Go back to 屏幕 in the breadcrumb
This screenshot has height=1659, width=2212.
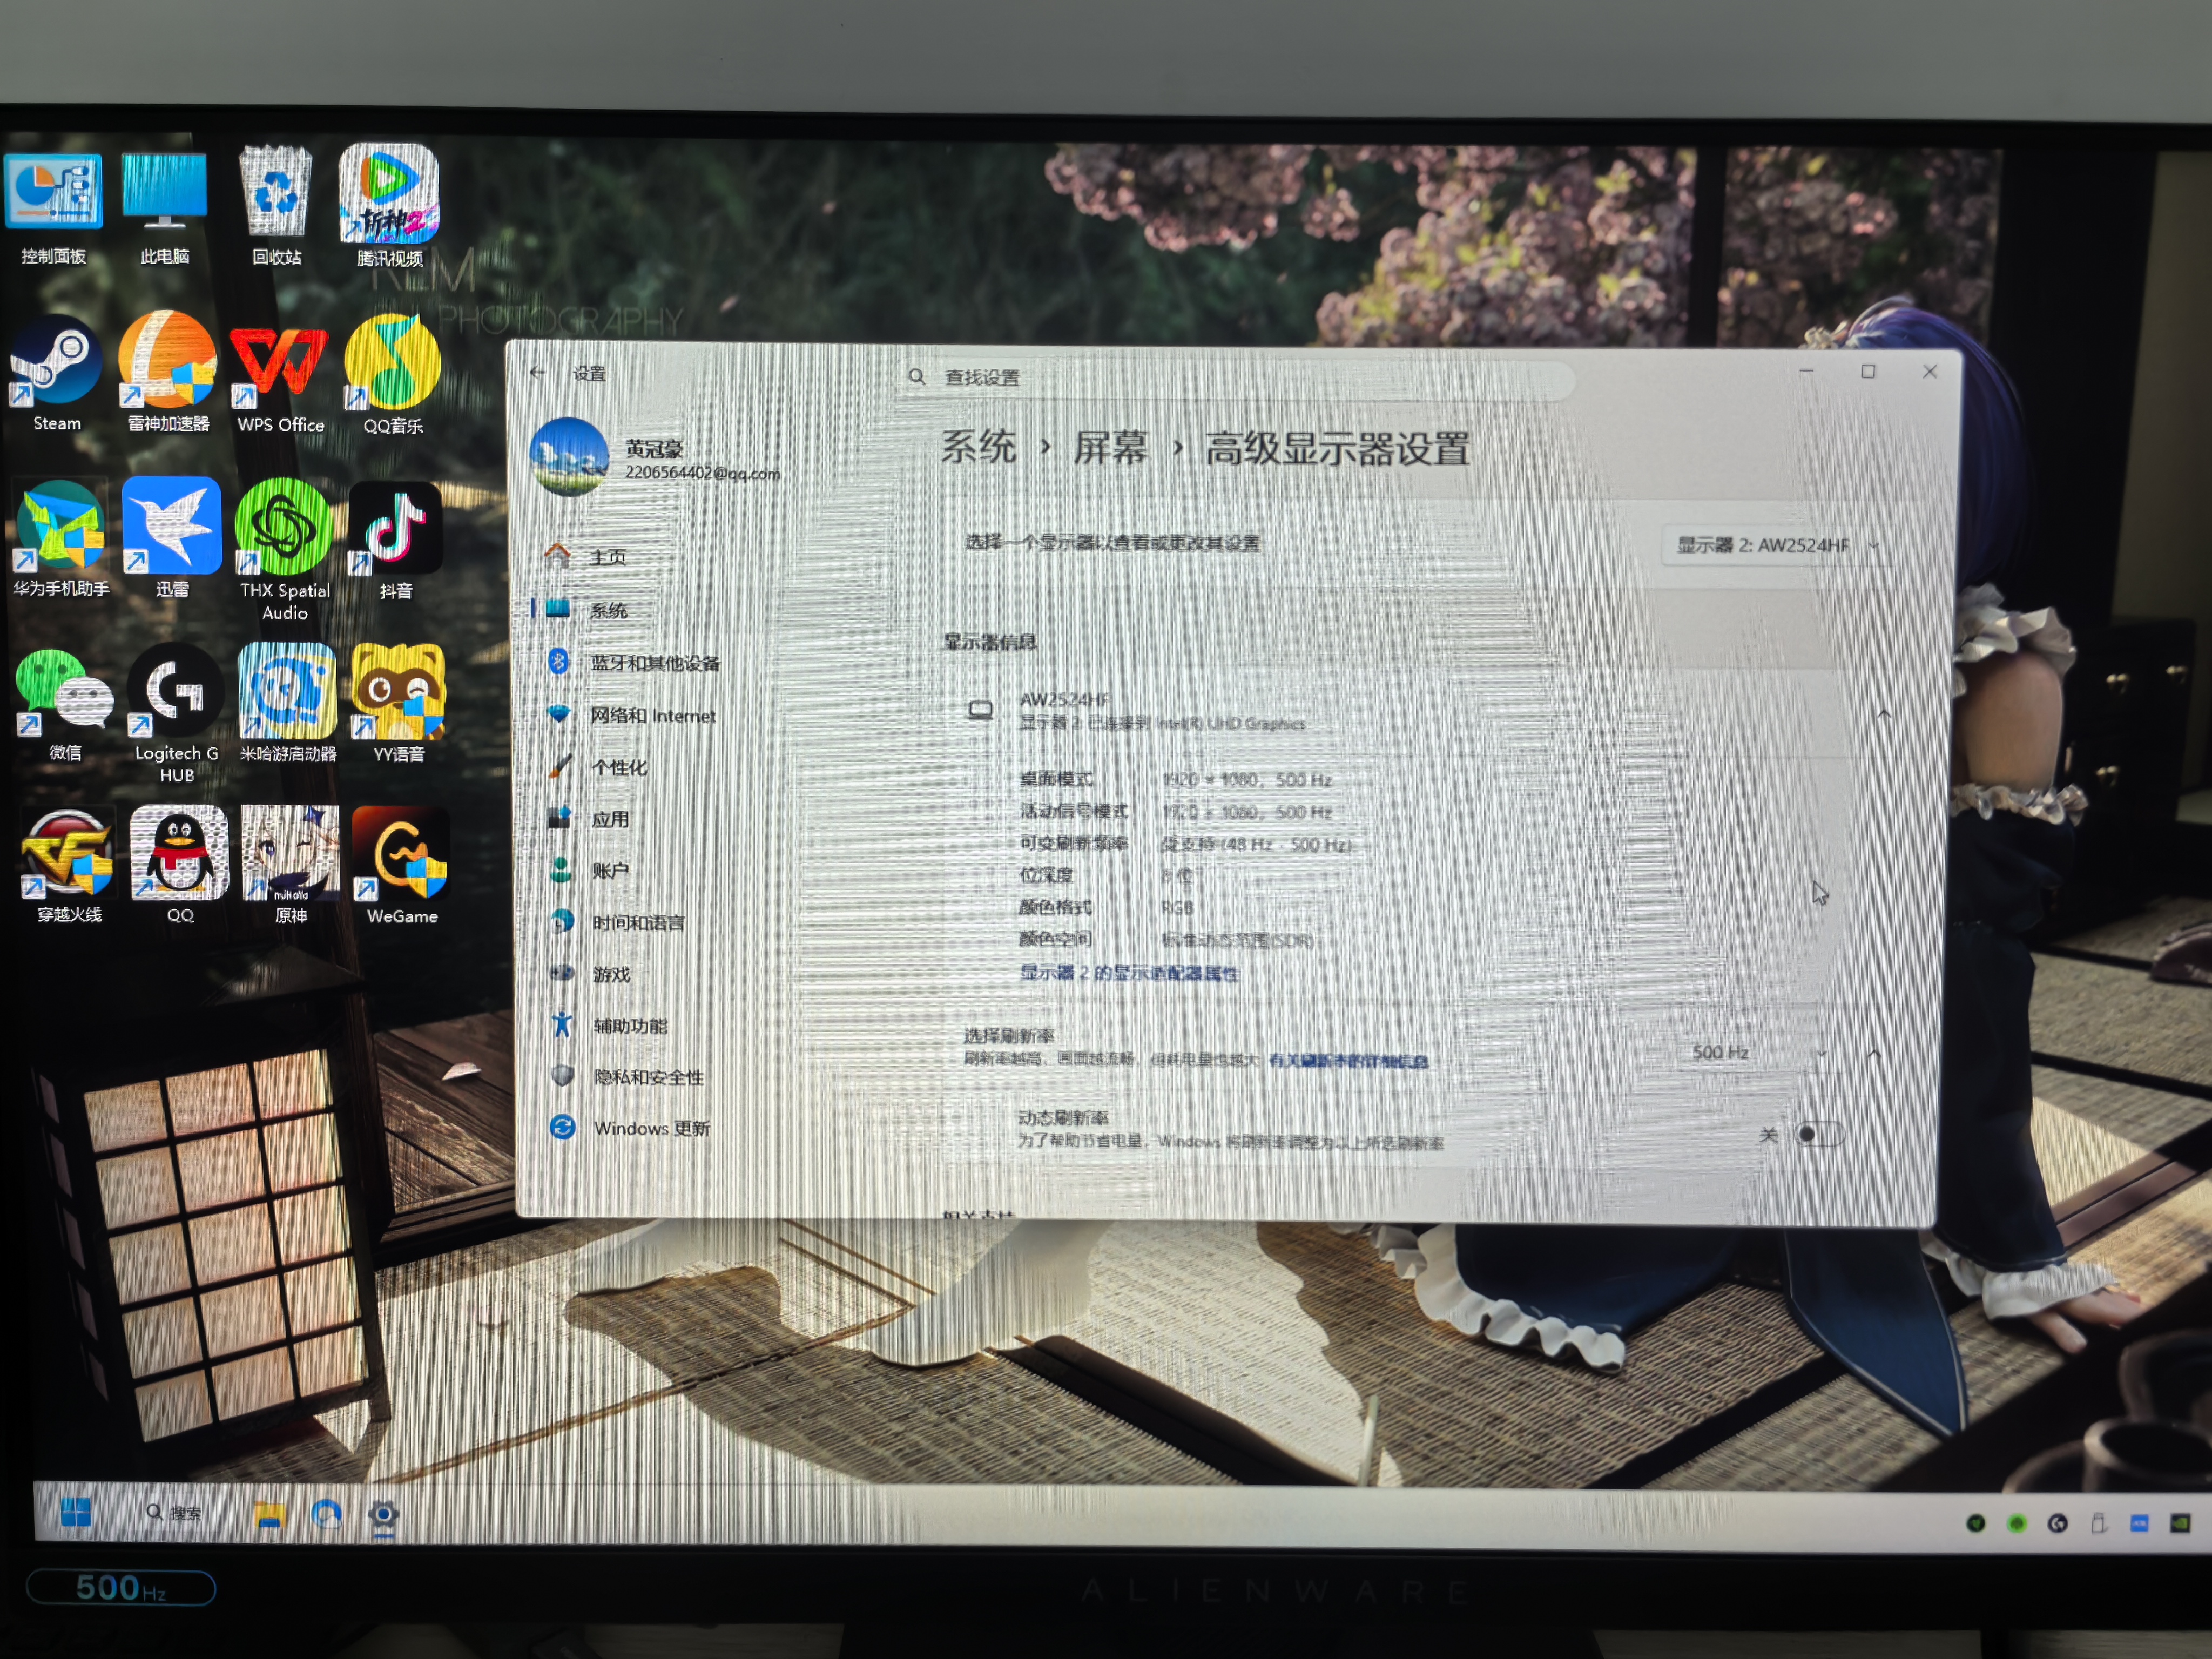click(1110, 448)
